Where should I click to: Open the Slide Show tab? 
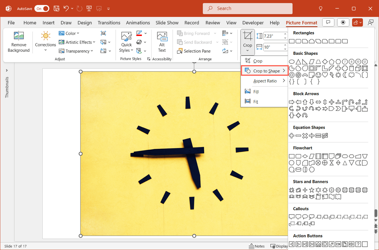tap(167, 23)
